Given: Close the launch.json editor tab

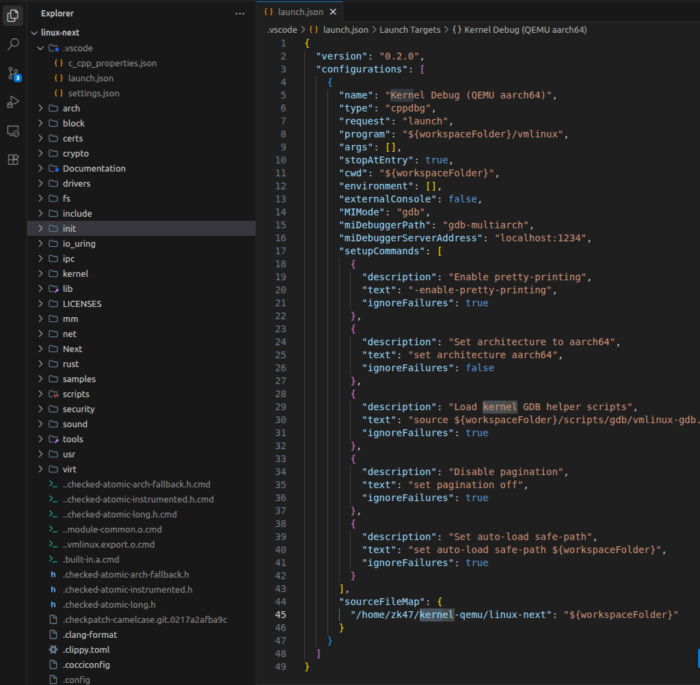Looking at the screenshot, I should coord(333,12).
